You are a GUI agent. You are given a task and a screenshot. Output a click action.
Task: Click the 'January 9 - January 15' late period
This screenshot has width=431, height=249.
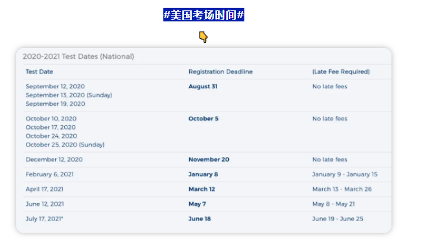(x=345, y=174)
